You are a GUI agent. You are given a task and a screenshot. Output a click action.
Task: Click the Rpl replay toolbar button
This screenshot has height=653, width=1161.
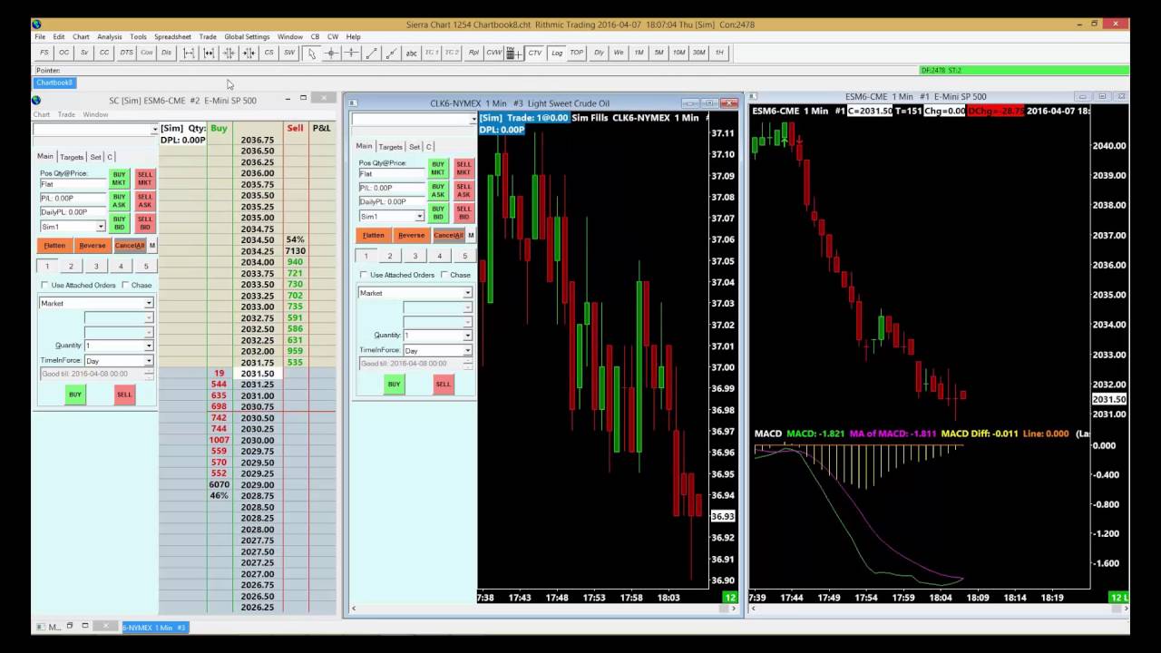click(x=473, y=53)
